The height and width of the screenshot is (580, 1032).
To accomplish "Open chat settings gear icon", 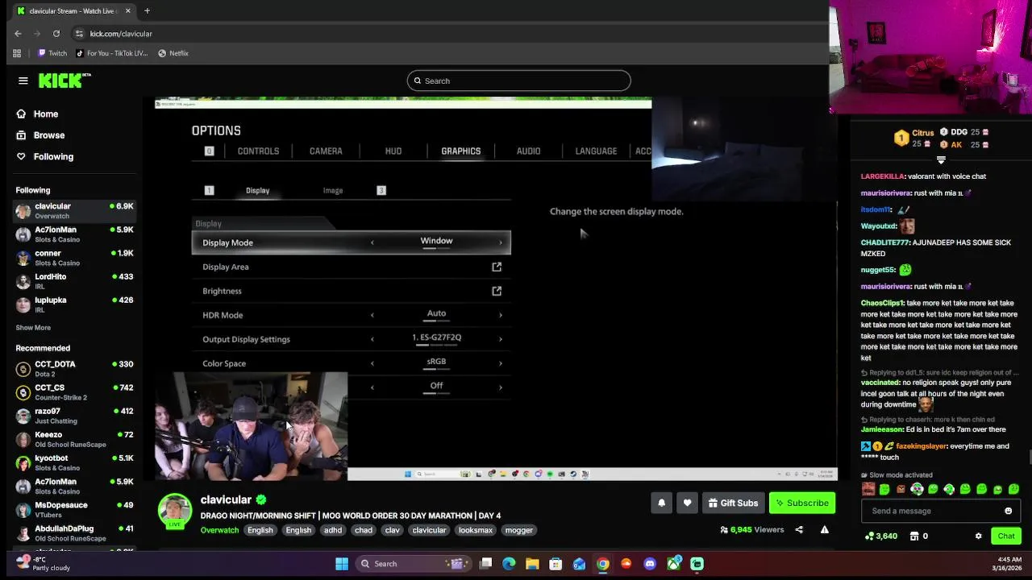I will tap(978, 536).
